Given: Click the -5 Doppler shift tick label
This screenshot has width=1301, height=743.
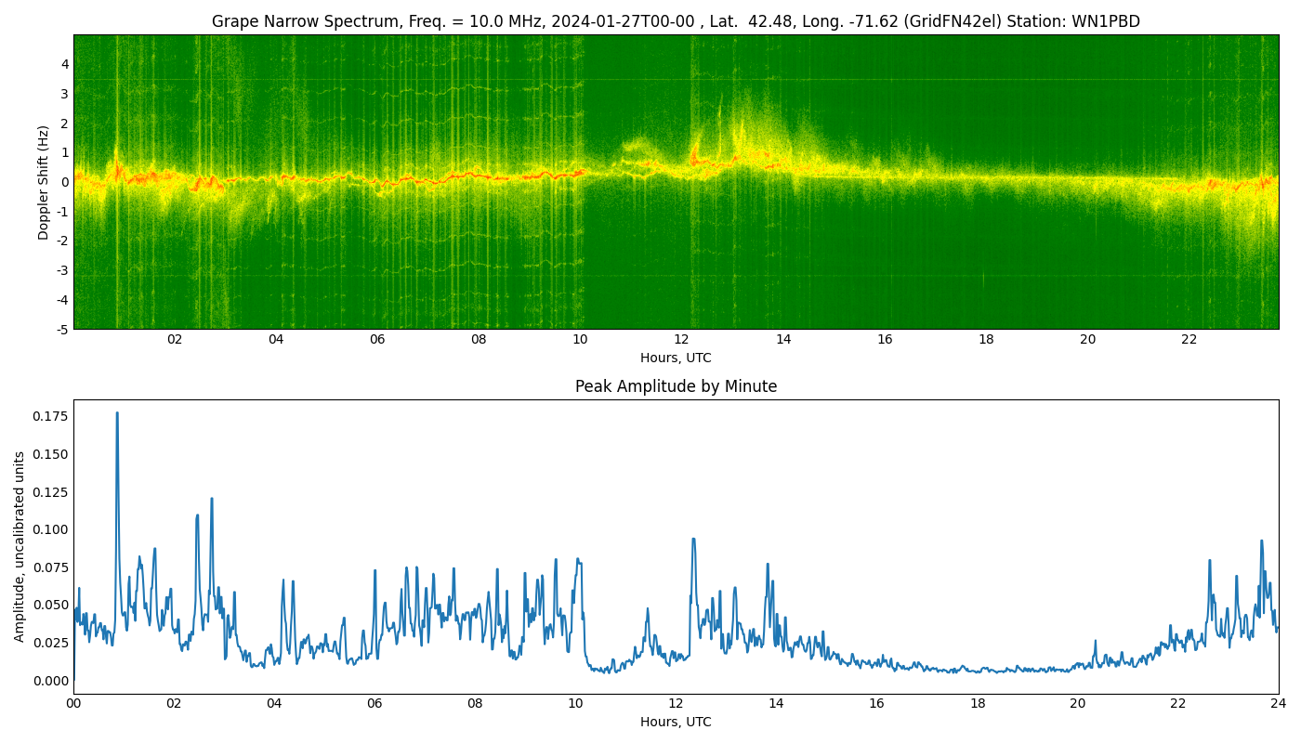Looking at the screenshot, I should [61, 329].
